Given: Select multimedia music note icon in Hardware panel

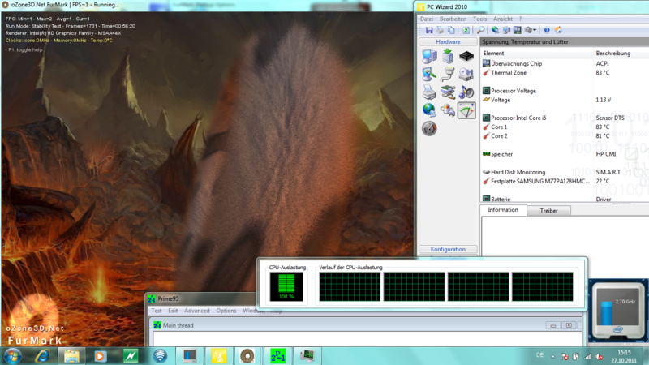Looking at the screenshot, I should [x=466, y=92].
